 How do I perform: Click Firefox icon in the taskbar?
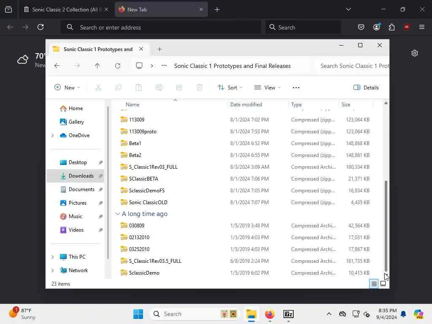click(270, 314)
